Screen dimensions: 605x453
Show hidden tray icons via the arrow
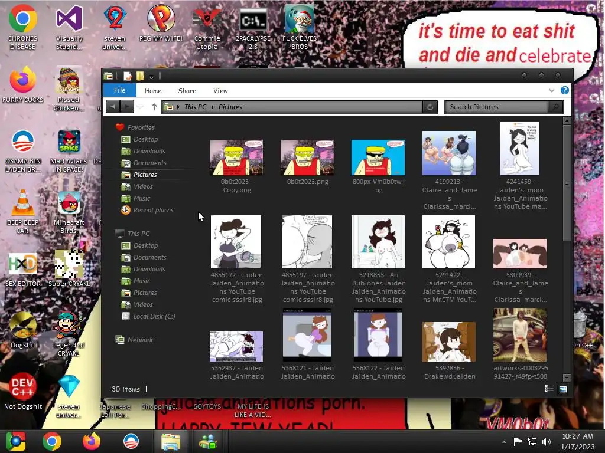503,442
